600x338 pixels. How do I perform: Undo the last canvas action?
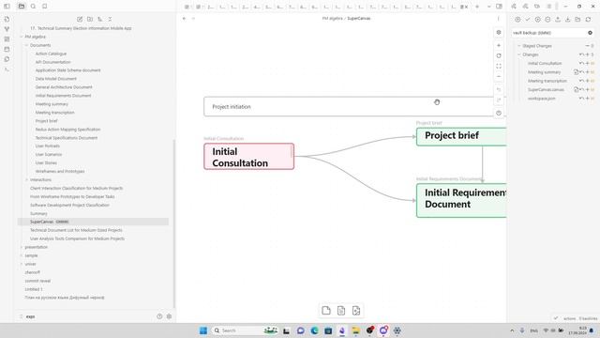(x=499, y=90)
